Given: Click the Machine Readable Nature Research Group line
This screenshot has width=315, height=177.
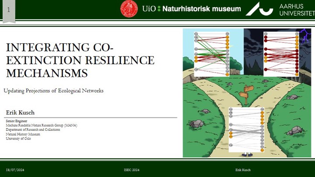Looking at the screenshot, I should click(x=41, y=125).
